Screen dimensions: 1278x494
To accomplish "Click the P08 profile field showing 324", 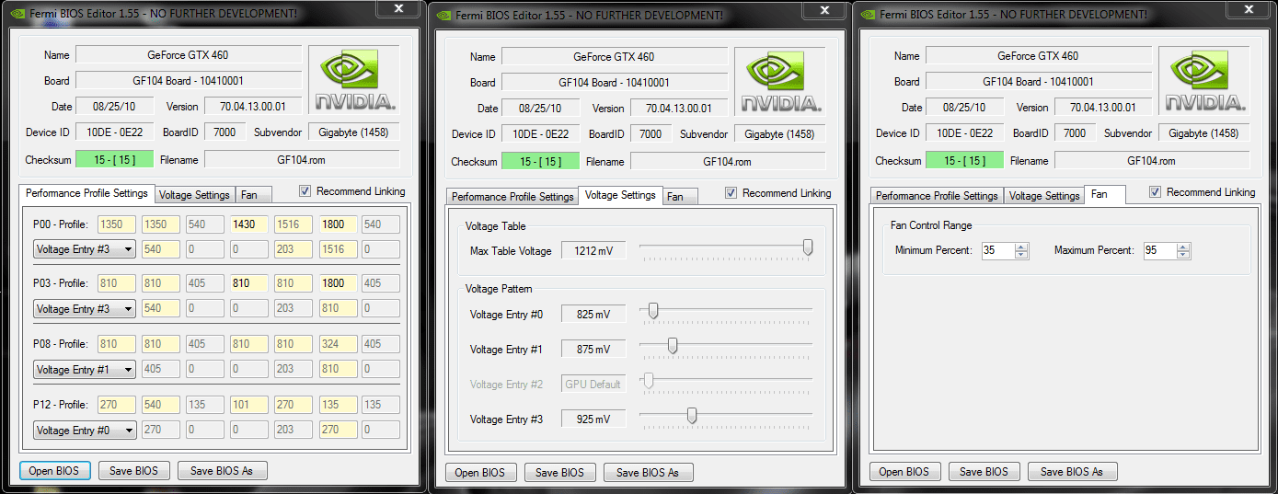I will (338, 345).
